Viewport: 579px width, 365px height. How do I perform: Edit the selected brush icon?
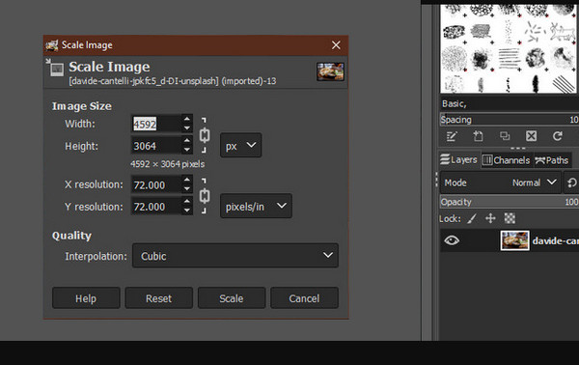point(452,136)
